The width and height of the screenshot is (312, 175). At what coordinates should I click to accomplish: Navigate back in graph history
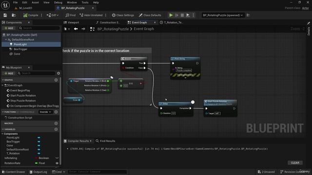(x=76, y=29)
